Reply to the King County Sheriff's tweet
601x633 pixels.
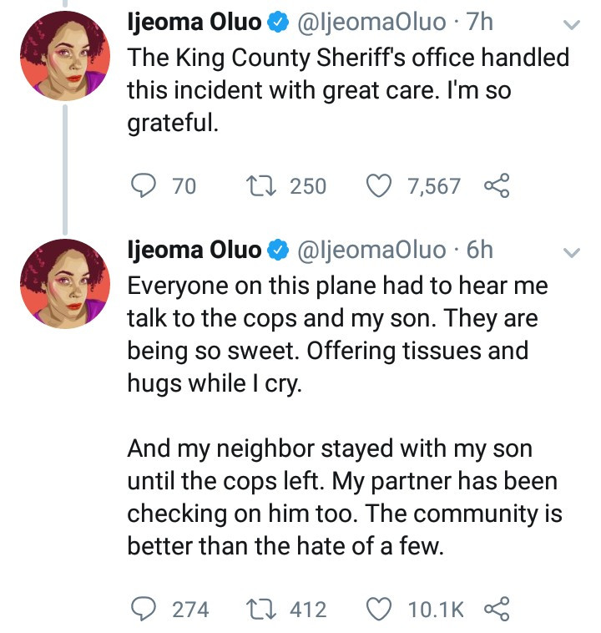click(148, 185)
